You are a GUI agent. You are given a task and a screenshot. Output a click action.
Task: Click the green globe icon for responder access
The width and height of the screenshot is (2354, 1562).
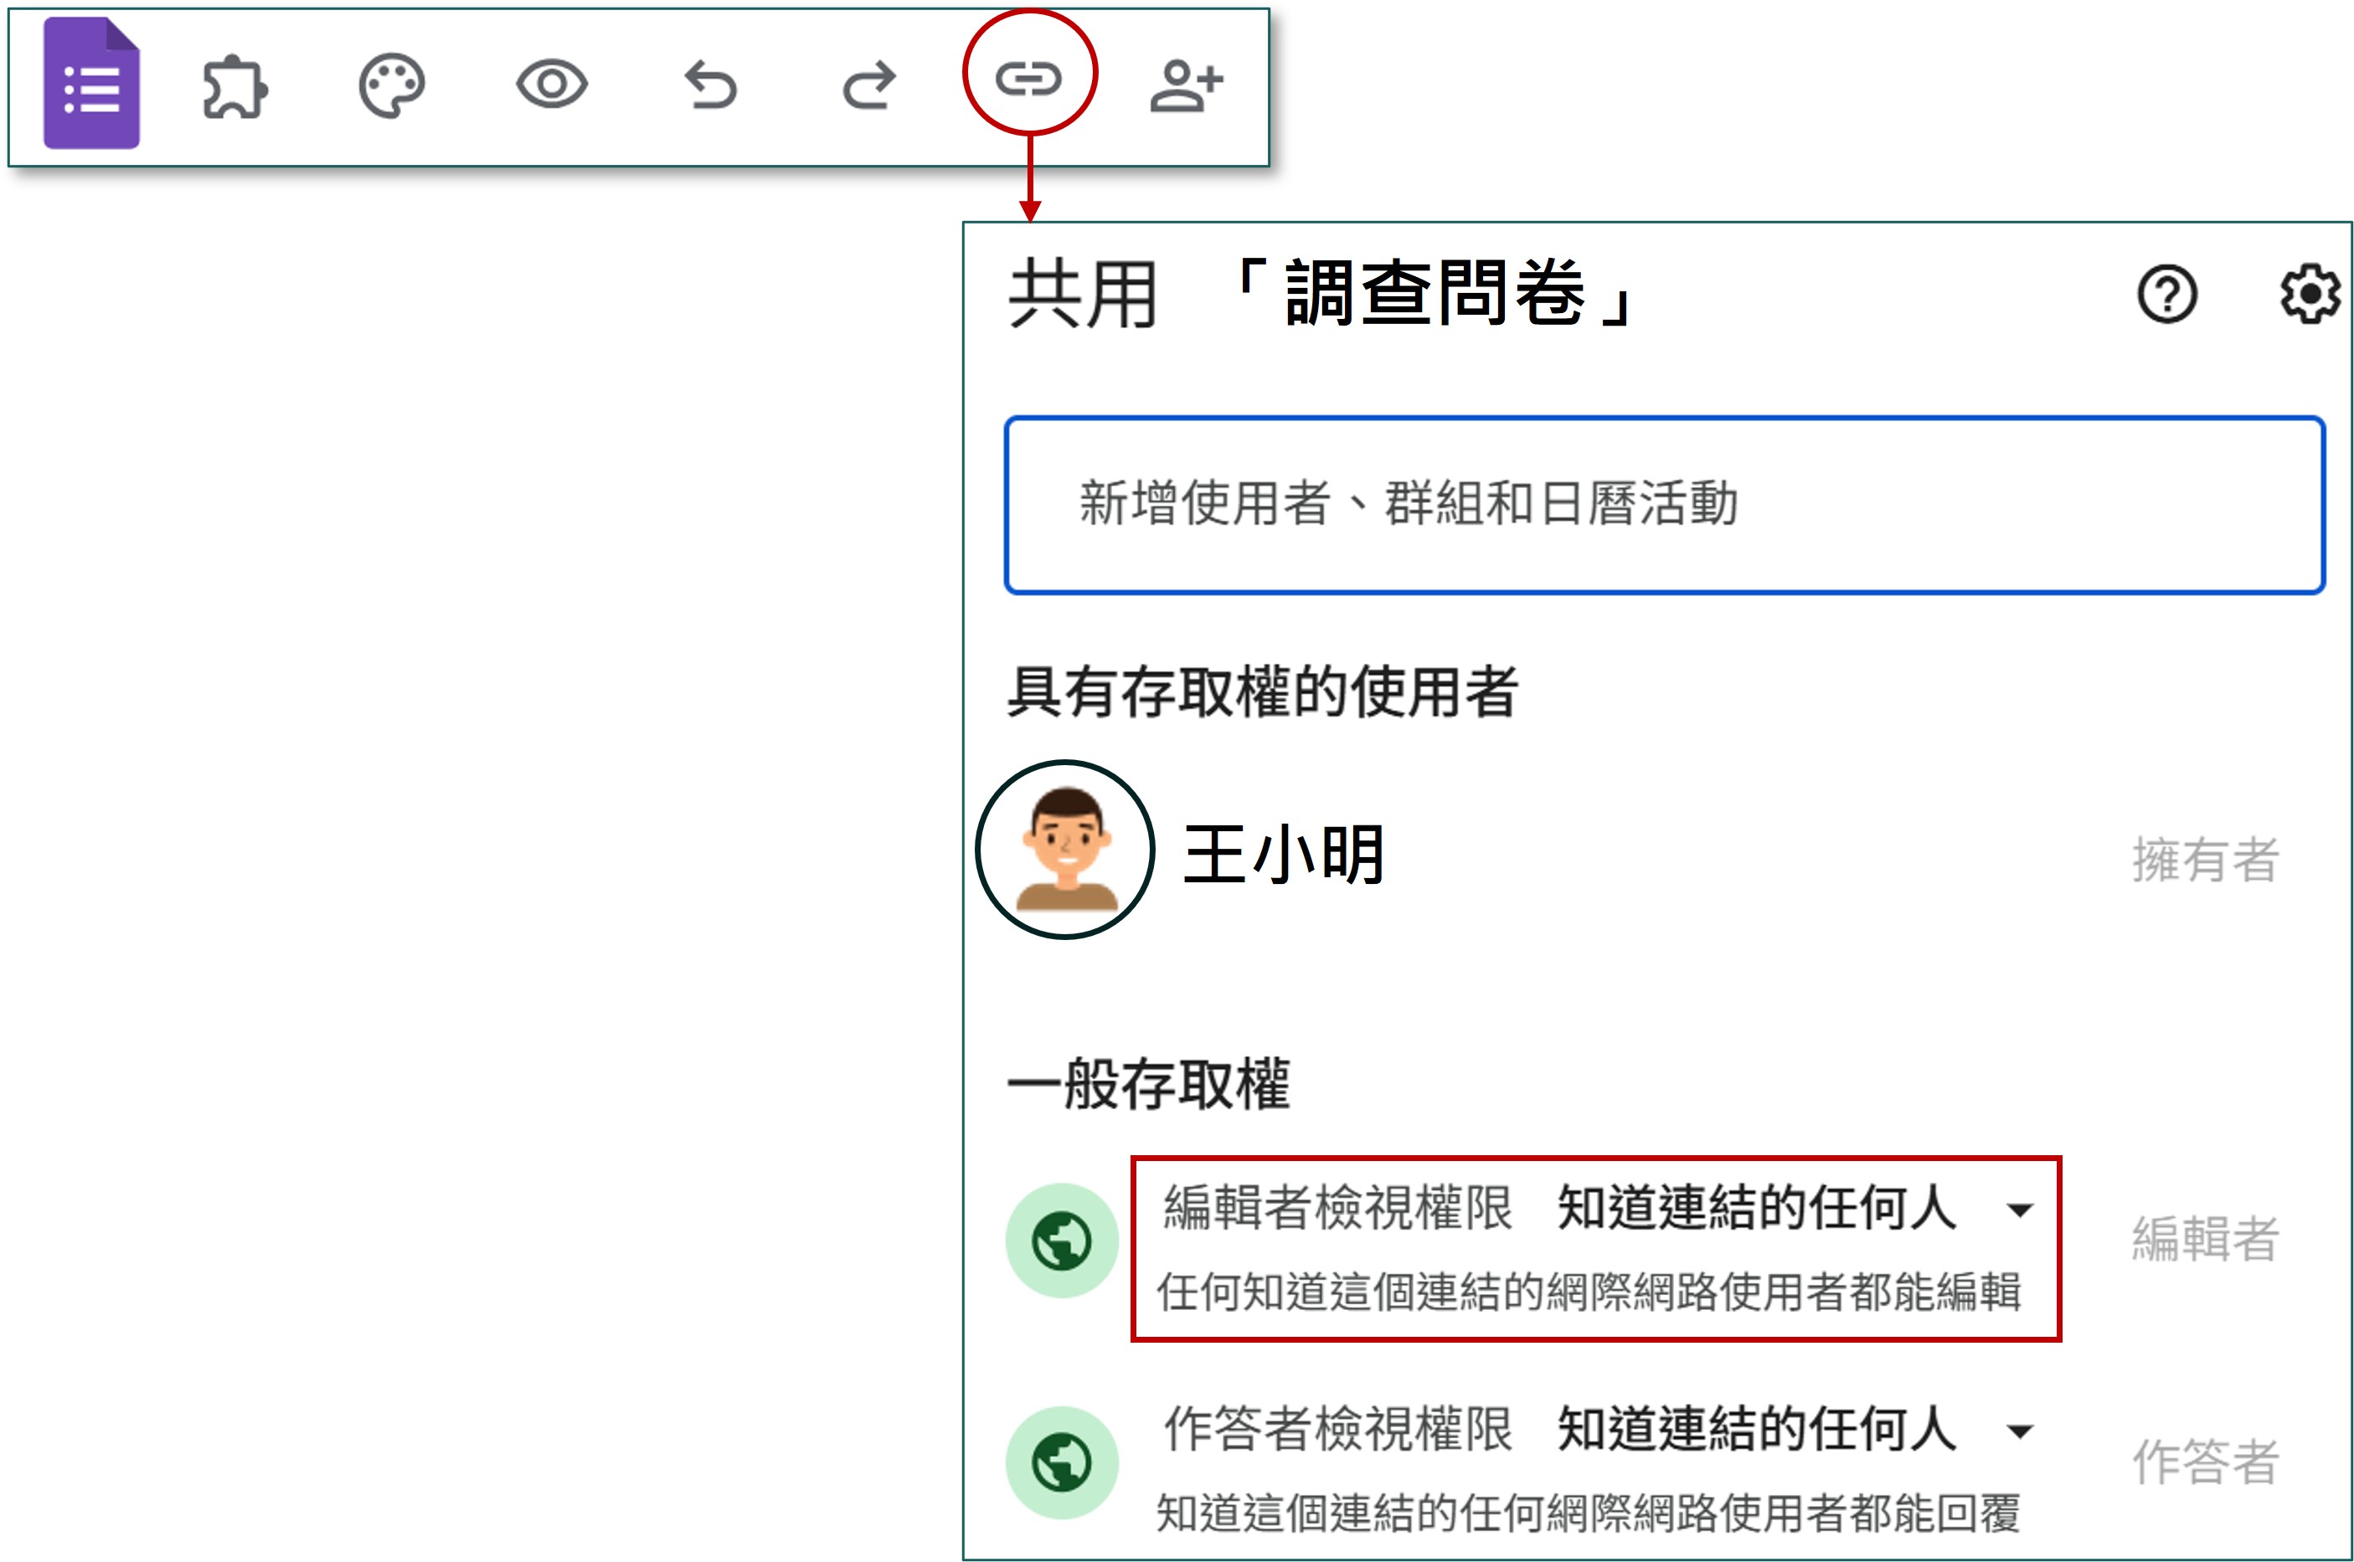[1061, 1462]
